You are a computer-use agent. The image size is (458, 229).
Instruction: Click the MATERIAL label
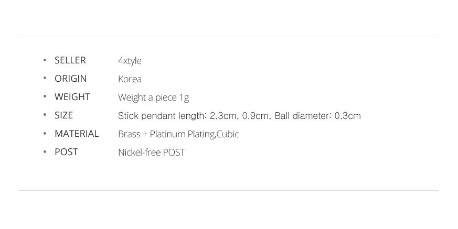[x=77, y=134]
